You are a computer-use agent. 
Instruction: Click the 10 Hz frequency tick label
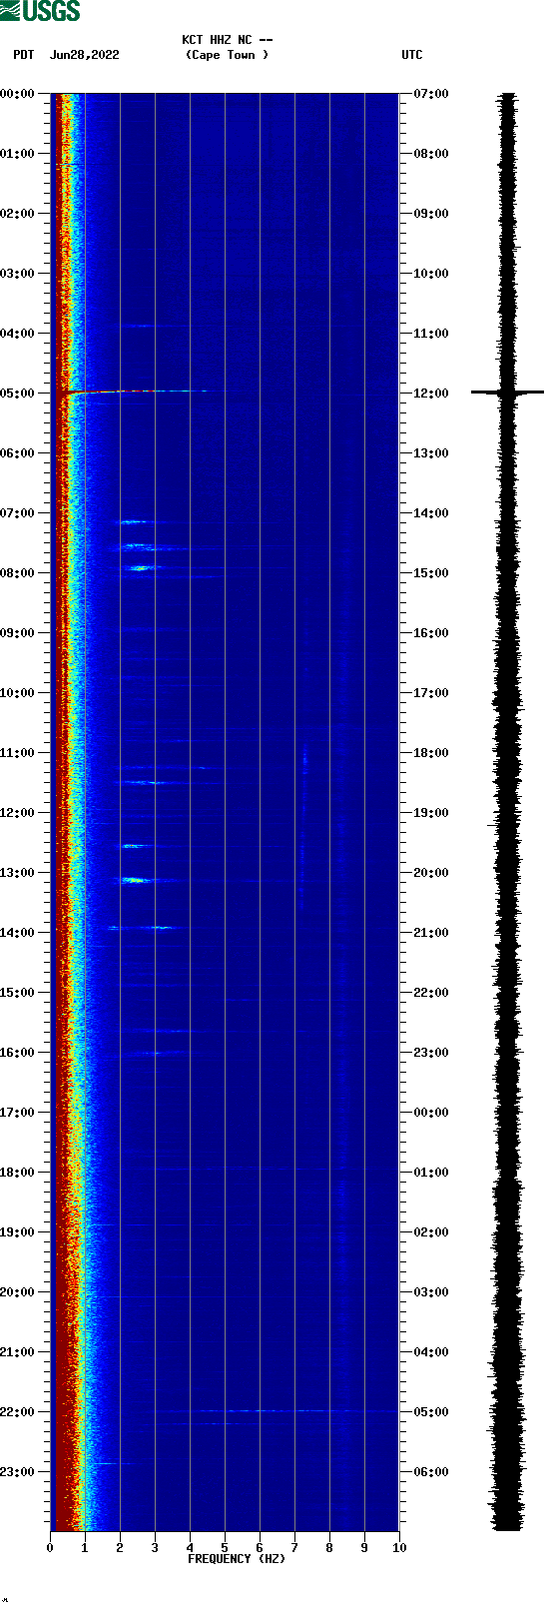click(x=399, y=1548)
